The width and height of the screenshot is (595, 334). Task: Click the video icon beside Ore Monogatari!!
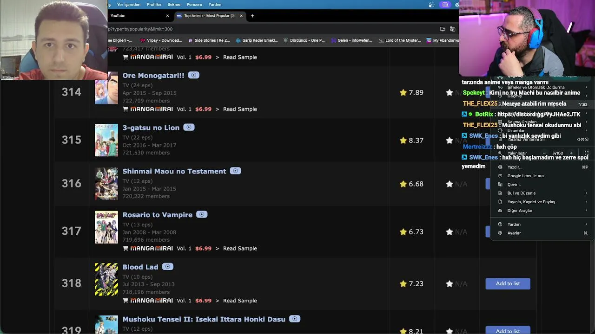(x=194, y=75)
